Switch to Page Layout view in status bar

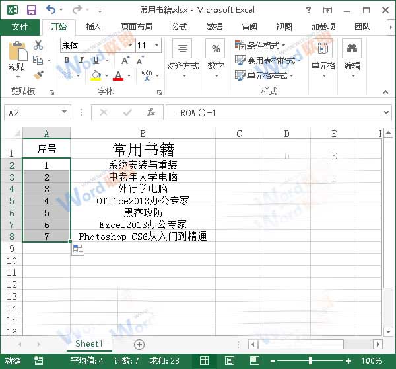(x=229, y=361)
